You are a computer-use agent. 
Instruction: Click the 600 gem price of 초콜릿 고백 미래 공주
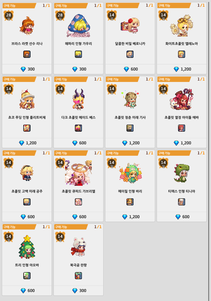tap(27, 217)
